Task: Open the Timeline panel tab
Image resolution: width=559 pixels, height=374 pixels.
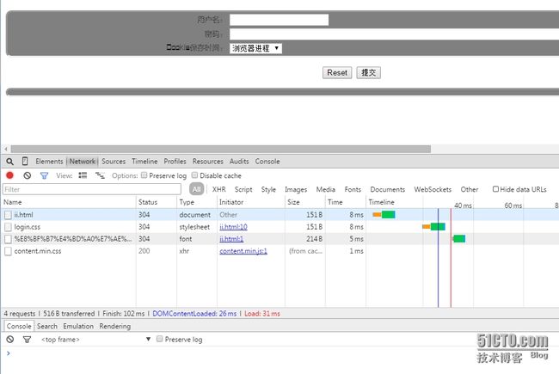Action: tap(144, 162)
